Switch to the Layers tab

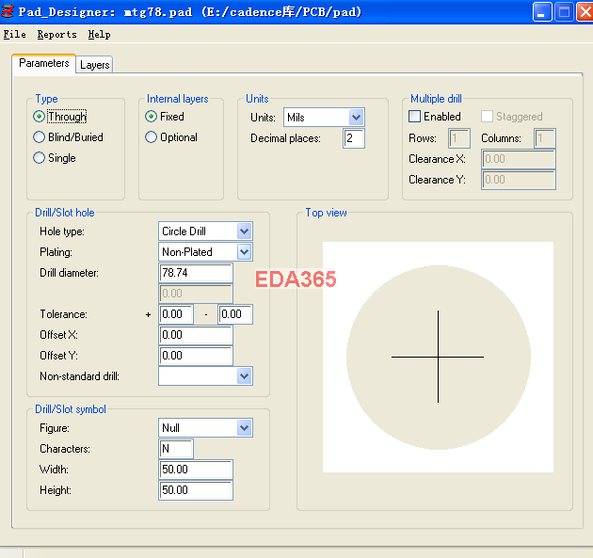point(94,65)
